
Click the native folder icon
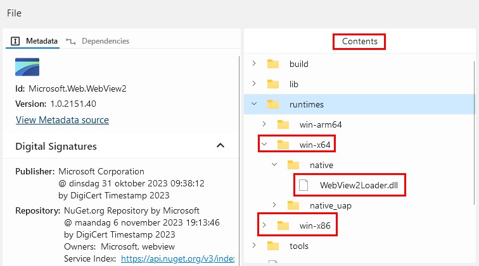(x=293, y=165)
